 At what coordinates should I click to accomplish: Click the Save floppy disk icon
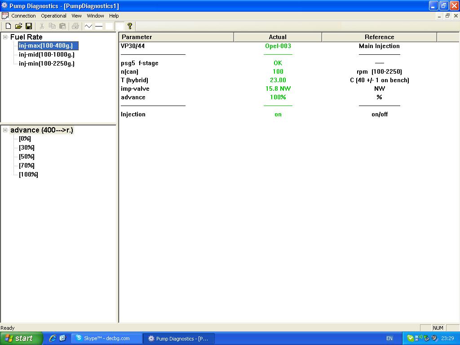[x=29, y=27]
